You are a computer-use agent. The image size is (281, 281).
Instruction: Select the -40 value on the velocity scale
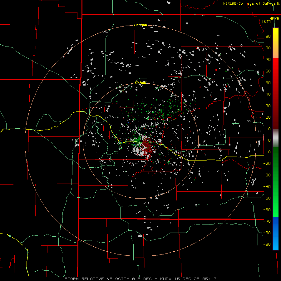coord(267,187)
